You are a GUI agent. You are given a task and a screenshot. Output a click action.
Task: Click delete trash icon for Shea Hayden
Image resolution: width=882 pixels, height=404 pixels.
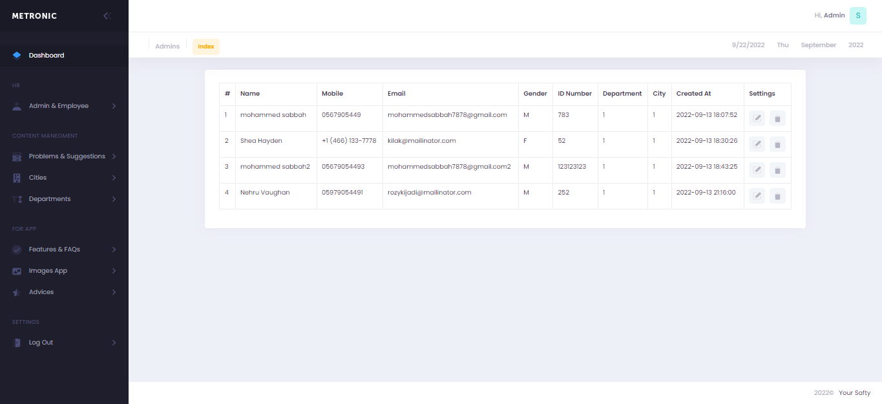pos(777,144)
